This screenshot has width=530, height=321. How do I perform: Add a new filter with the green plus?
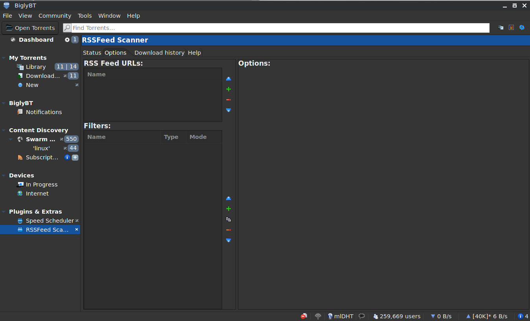pyautogui.click(x=228, y=208)
